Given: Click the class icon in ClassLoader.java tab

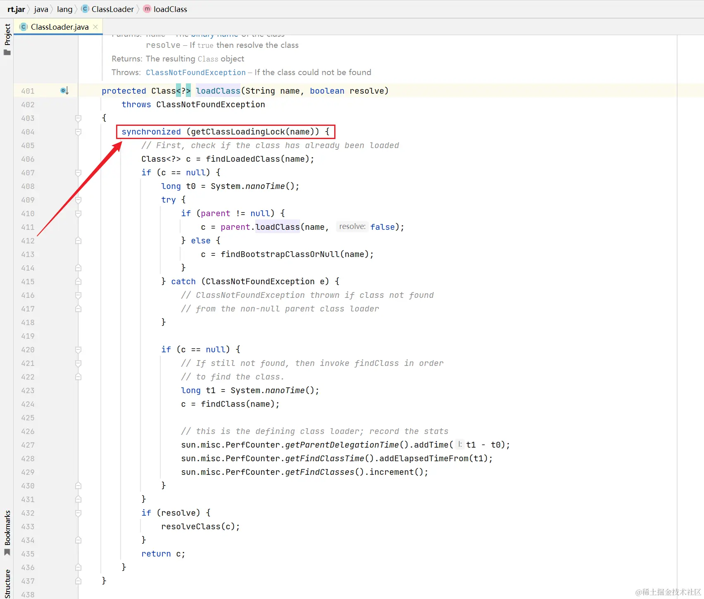Looking at the screenshot, I should [x=24, y=27].
